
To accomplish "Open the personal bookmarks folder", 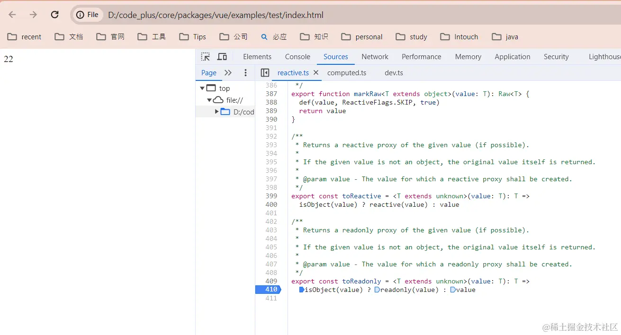I will tap(362, 37).
